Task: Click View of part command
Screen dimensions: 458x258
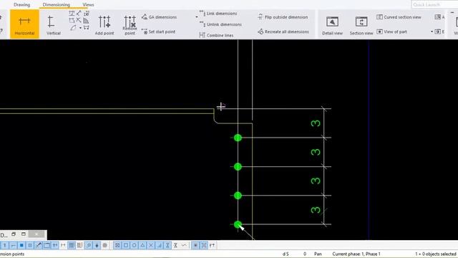Action: coord(391,32)
